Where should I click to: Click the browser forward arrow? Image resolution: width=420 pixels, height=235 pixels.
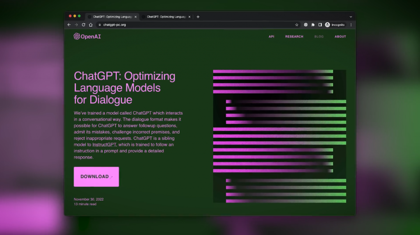(76, 25)
